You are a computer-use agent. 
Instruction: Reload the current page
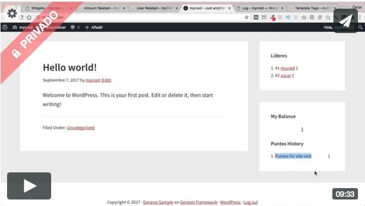[x=21, y=17]
